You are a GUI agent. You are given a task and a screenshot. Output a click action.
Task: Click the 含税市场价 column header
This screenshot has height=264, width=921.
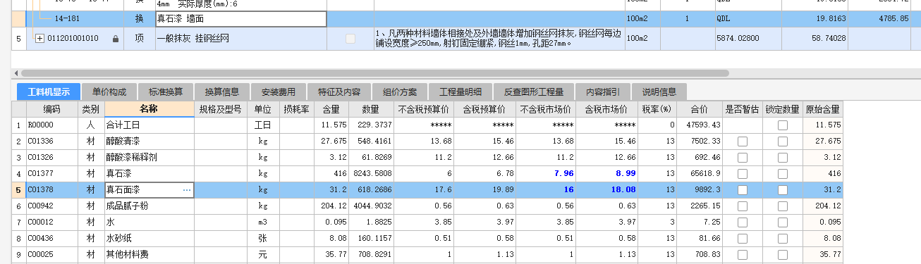(607, 109)
